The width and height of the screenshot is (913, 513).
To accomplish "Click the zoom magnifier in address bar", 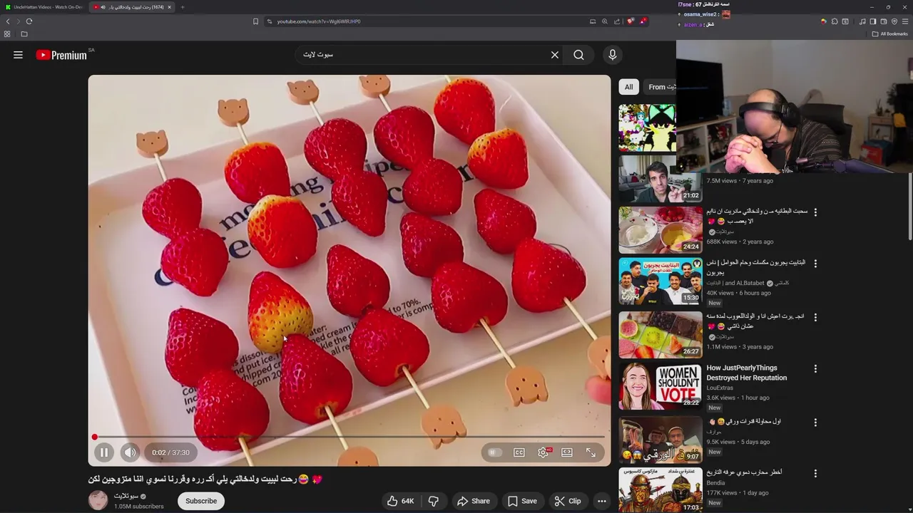I will 605,21.
